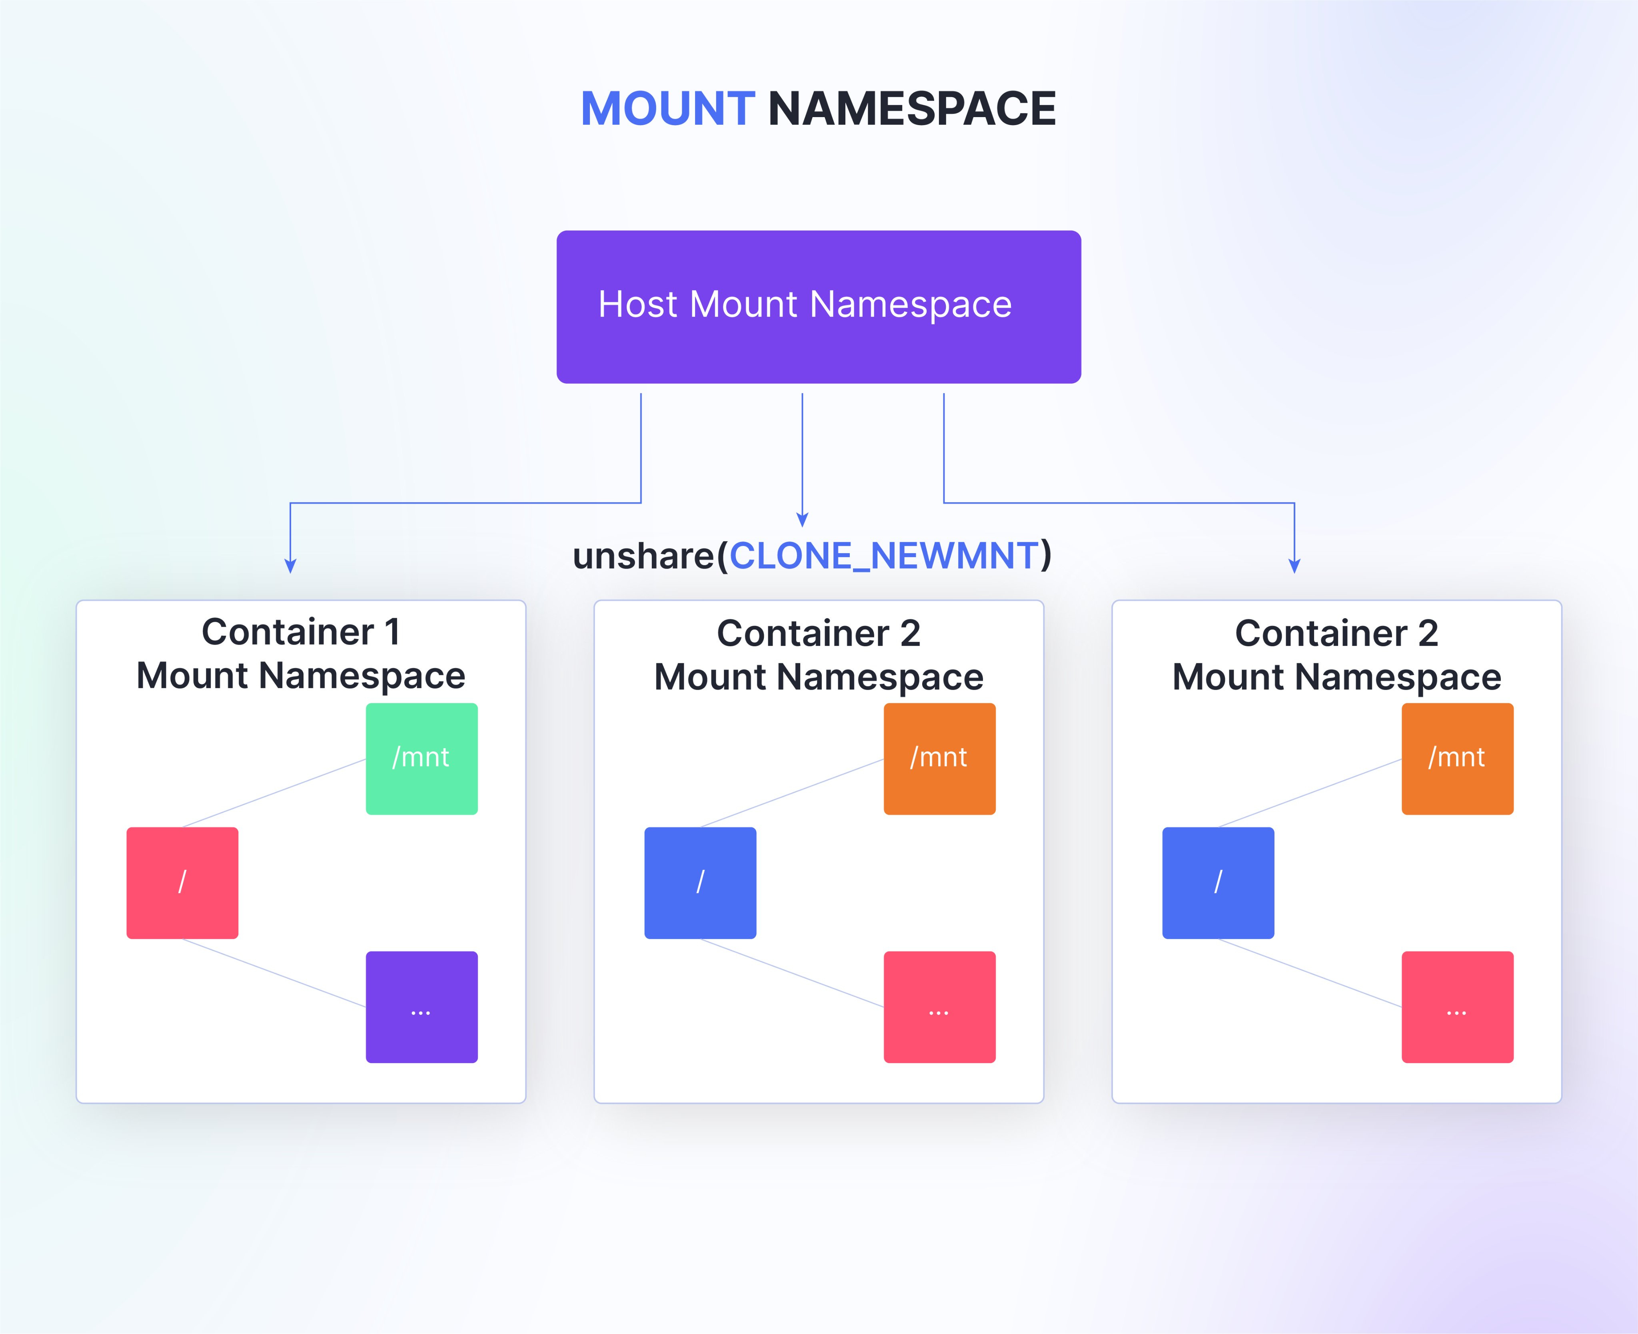Image resolution: width=1638 pixels, height=1334 pixels.
Task: Select the blue / root box in rightmost container
Action: [x=1218, y=883]
